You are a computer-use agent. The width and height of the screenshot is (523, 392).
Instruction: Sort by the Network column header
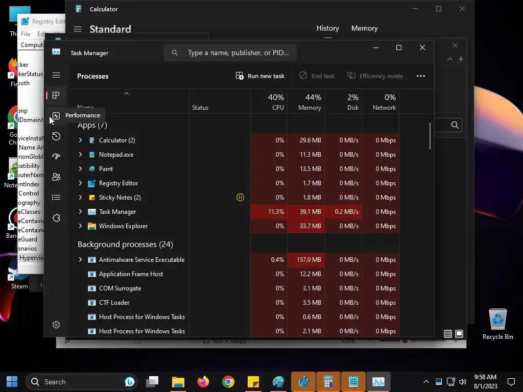[x=381, y=102]
